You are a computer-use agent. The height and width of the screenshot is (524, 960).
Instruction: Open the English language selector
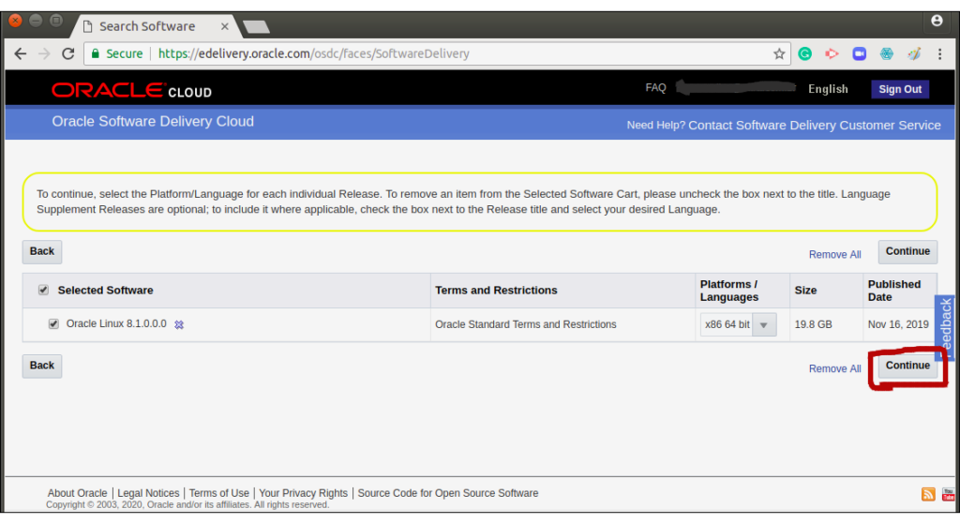coord(828,89)
